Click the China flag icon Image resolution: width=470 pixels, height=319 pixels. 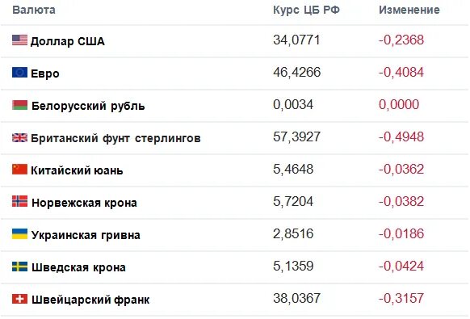(19, 169)
